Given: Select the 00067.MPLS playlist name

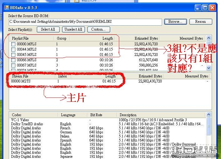Looking at the screenshot, I should tap(27, 65).
